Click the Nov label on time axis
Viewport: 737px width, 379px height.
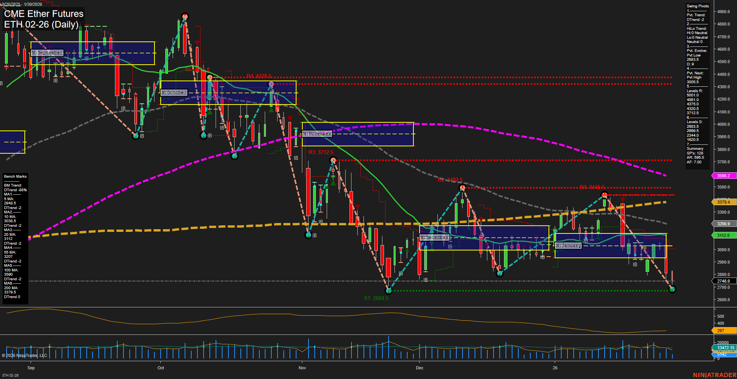[302, 368]
